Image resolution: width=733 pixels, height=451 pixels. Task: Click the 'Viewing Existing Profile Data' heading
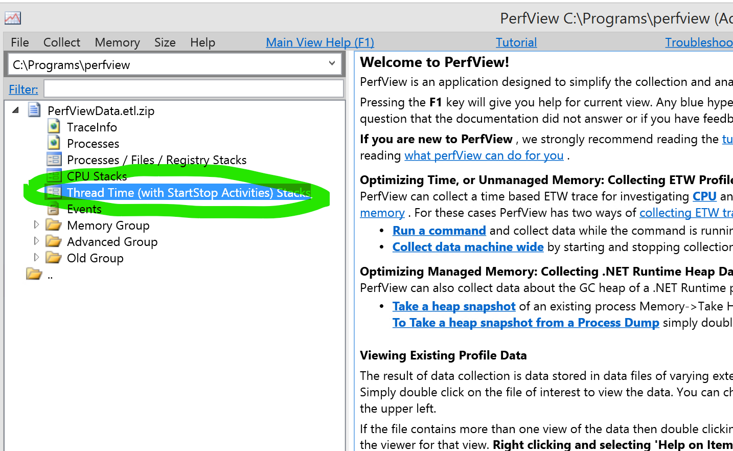coord(443,355)
